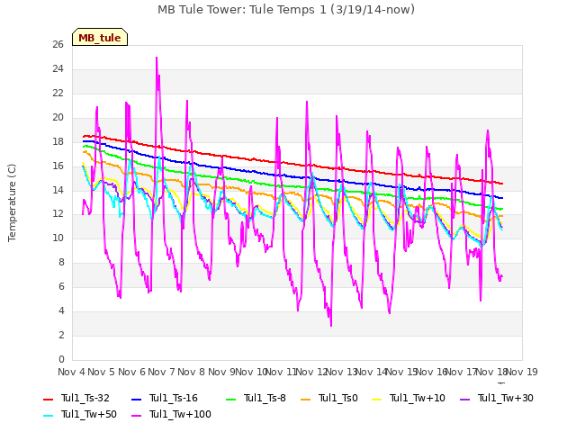Viewport: 576px width, 432px height.
Task: Select the Tul1_Tw+10 legend label
Action: [418, 398]
